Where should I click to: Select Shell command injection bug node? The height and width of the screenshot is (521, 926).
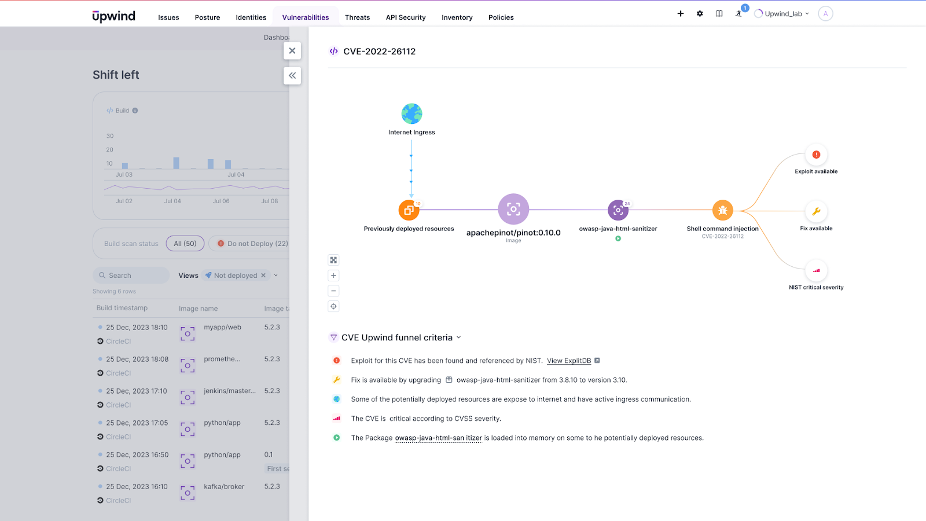pyautogui.click(x=722, y=210)
